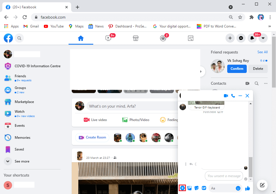Close the chat window
The height and width of the screenshot is (194, 276).
(x=247, y=96)
